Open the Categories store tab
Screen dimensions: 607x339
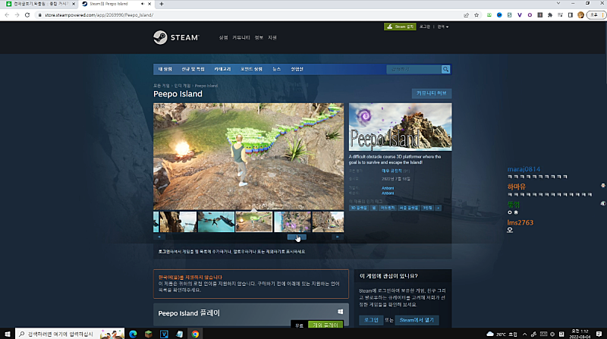222,69
